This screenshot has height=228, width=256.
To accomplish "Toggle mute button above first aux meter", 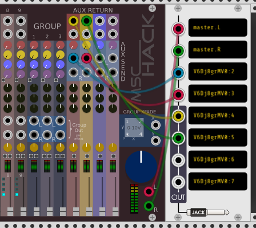I will (74, 156).
